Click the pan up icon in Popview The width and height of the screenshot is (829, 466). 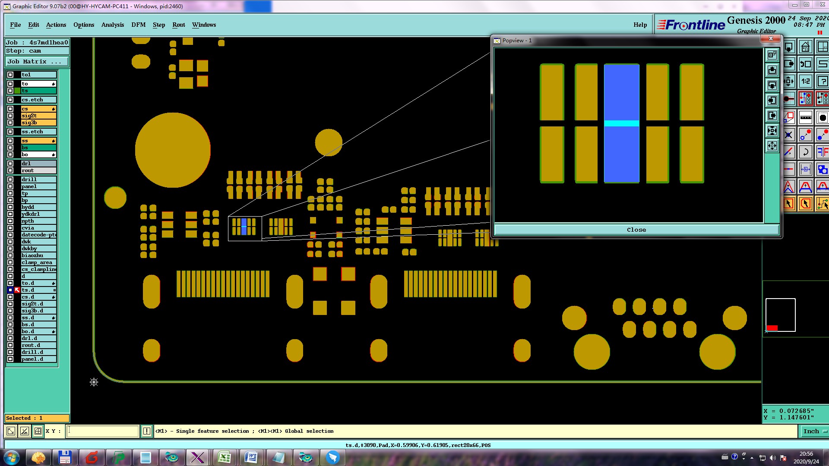click(x=772, y=70)
